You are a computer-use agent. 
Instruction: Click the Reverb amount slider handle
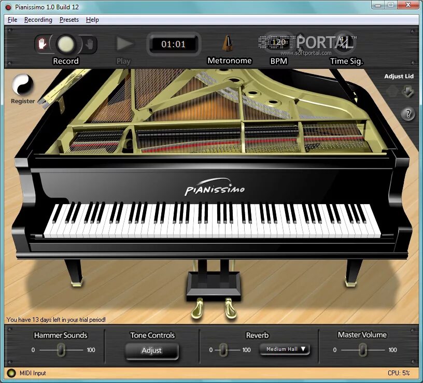tap(223, 350)
